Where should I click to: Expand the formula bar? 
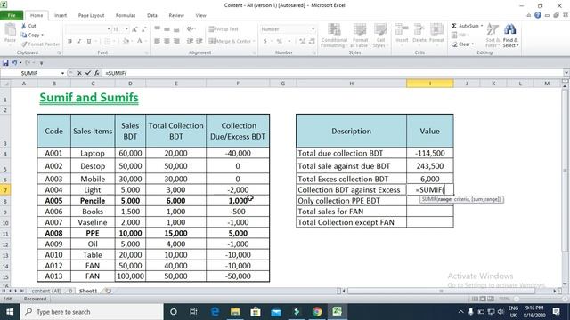566,73
